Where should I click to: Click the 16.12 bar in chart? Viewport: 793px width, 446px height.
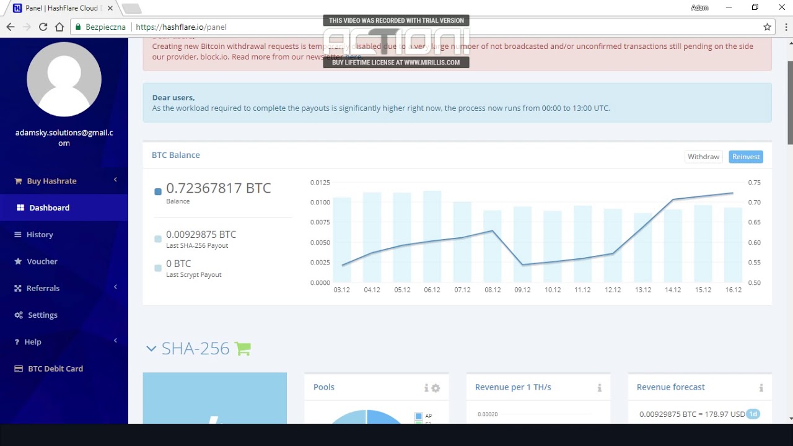pos(733,245)
